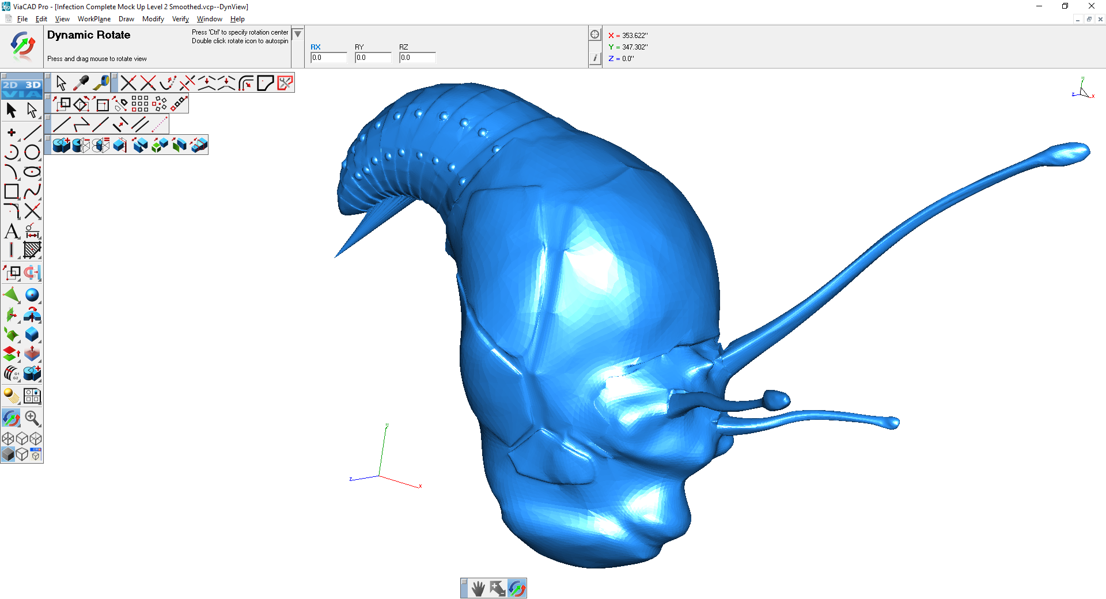Open the red wrench repair tool
1106x599 pixels.
285,84
